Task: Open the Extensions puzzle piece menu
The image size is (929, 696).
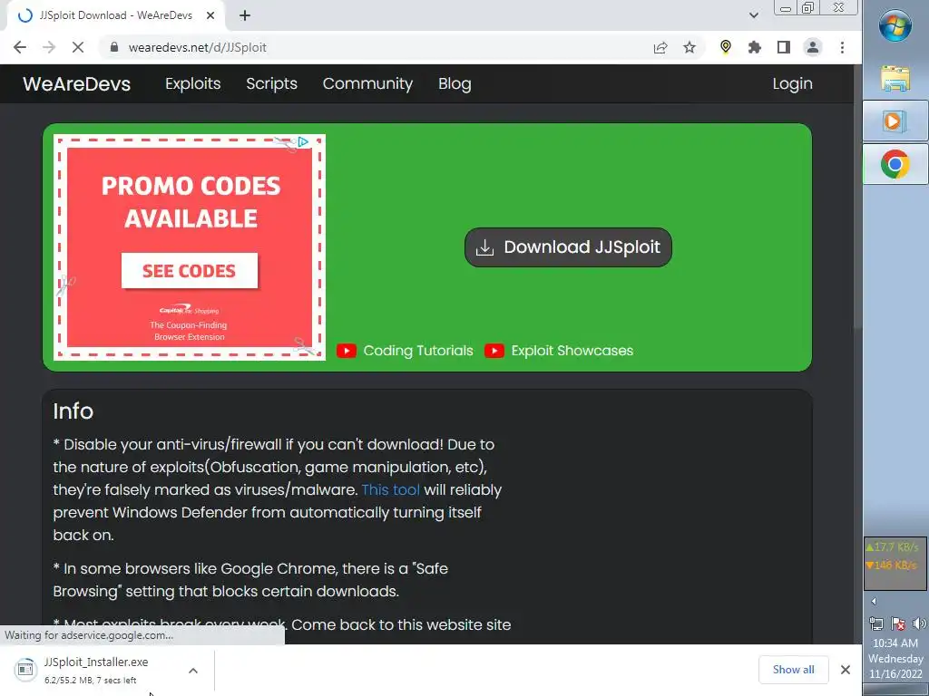Action: click(754, 47)
